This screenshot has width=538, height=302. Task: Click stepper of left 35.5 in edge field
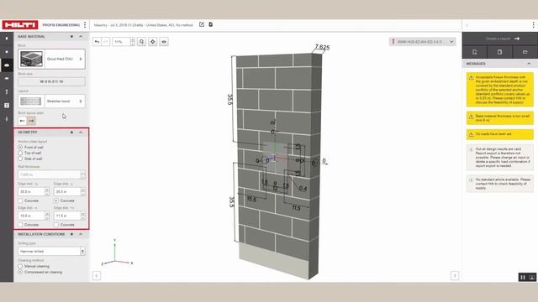click(x=47, y=192)
